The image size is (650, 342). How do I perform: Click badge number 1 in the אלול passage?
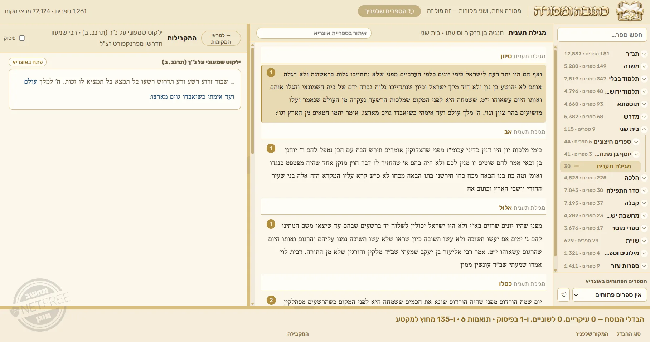point(271,224)
